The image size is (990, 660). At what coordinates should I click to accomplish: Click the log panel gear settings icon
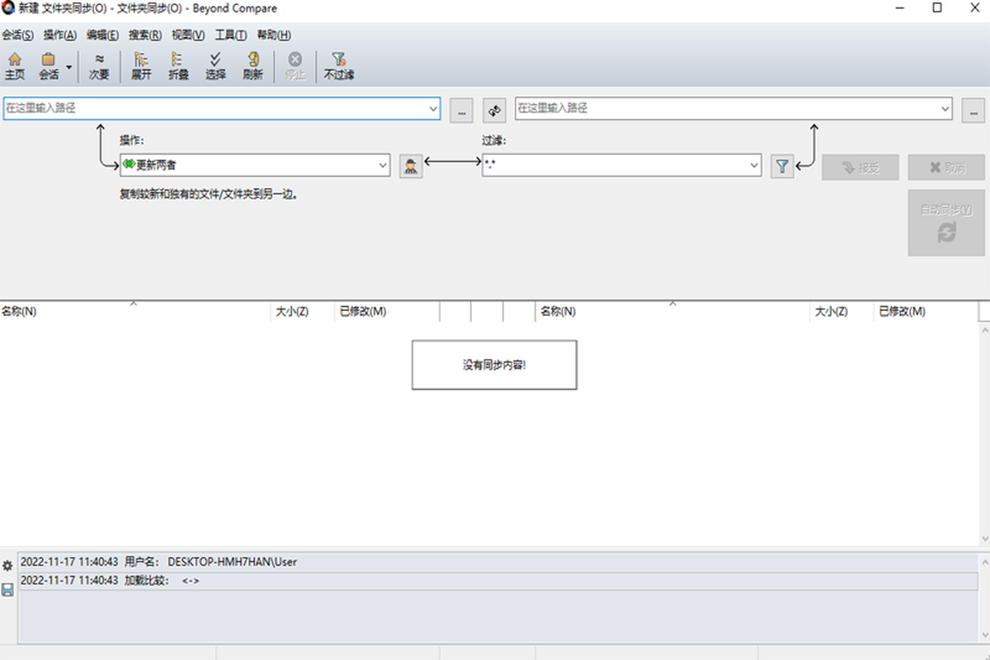pyautogui.click(x=7, y=566)
